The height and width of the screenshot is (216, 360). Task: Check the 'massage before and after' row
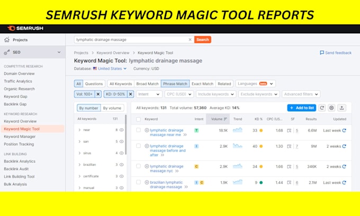tap(139, 146)
